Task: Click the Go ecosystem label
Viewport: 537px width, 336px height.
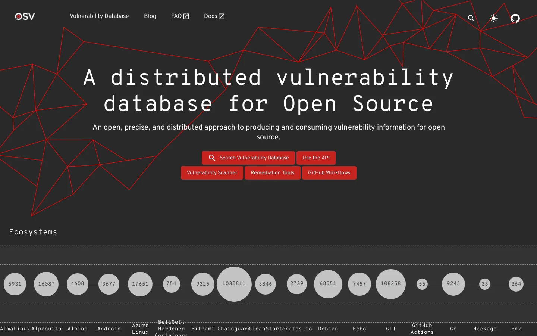Action: [x=453, y=329]
